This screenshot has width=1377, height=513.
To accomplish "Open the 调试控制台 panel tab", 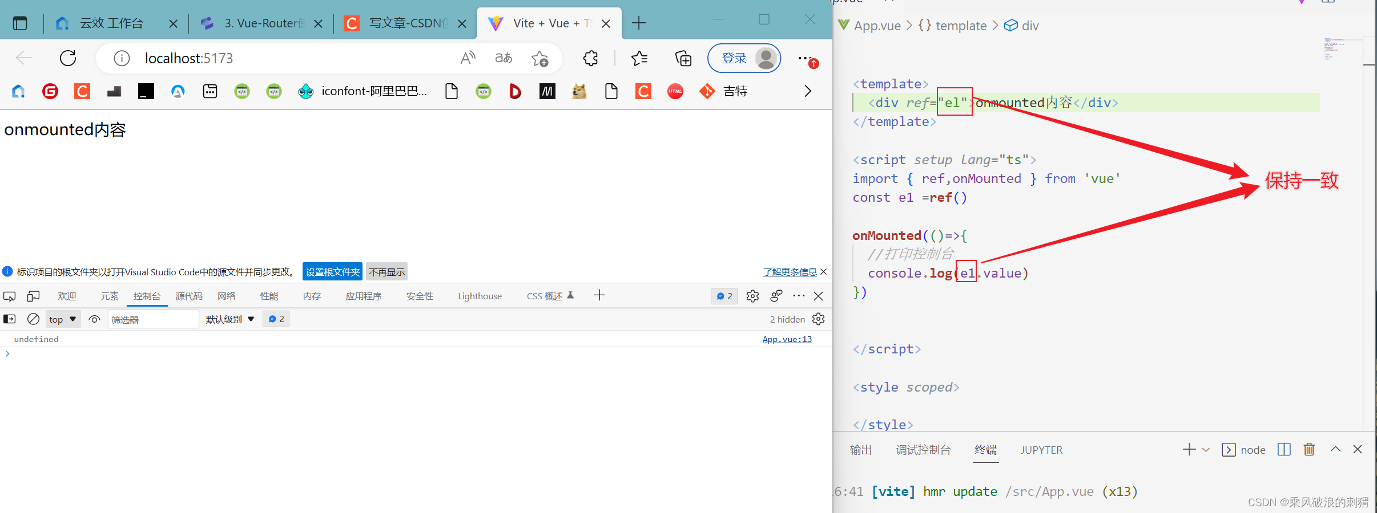I will 923,450.
